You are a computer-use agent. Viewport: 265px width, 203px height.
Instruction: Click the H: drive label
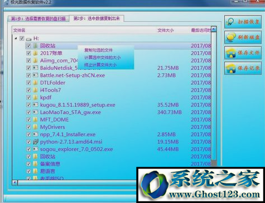coord(36,38)
